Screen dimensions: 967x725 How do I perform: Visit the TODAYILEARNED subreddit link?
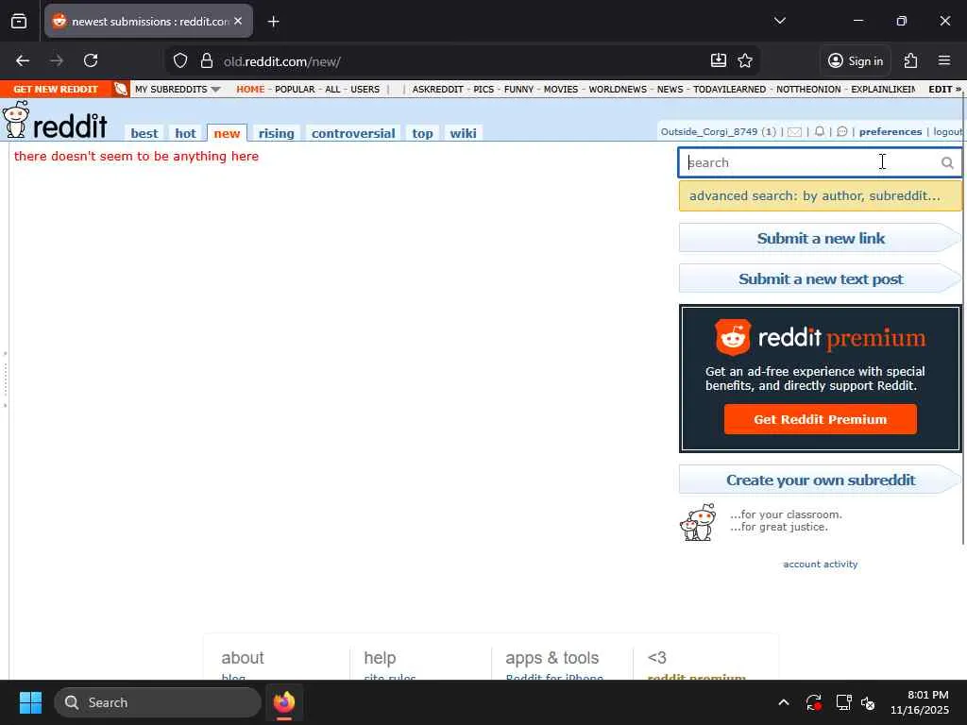(x=730, y=90)
